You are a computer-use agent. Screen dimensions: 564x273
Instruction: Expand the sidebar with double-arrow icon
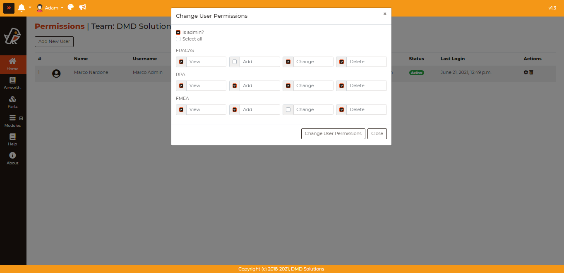[x=9, y=8]
